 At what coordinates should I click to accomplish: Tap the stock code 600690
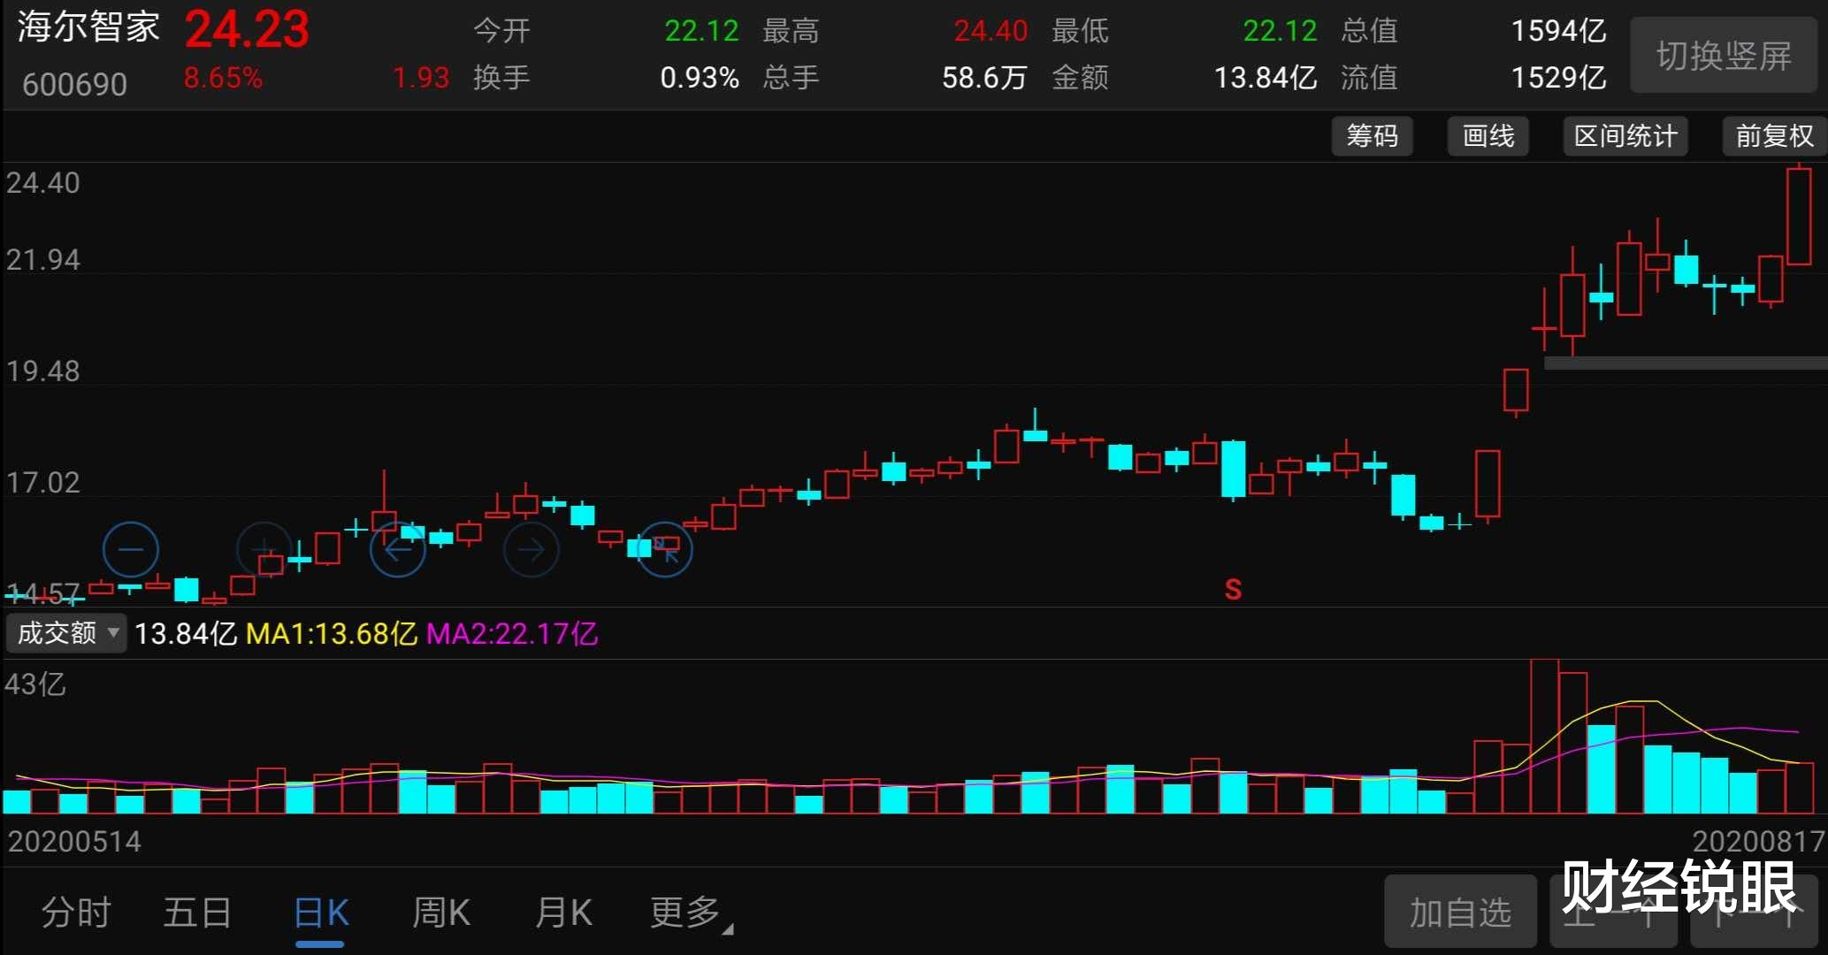pyautogui.click(x=75, y=85)
